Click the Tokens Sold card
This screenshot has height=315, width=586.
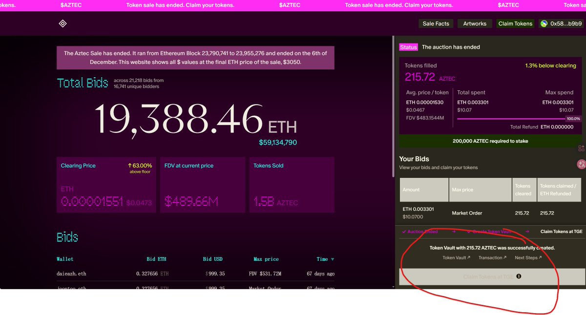pyautogui.click(x=292, y=185)
